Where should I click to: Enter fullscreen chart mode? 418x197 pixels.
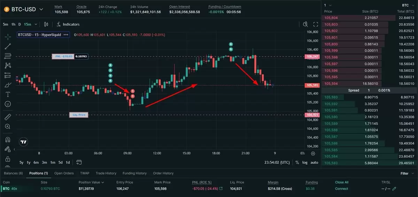[316, 24]
